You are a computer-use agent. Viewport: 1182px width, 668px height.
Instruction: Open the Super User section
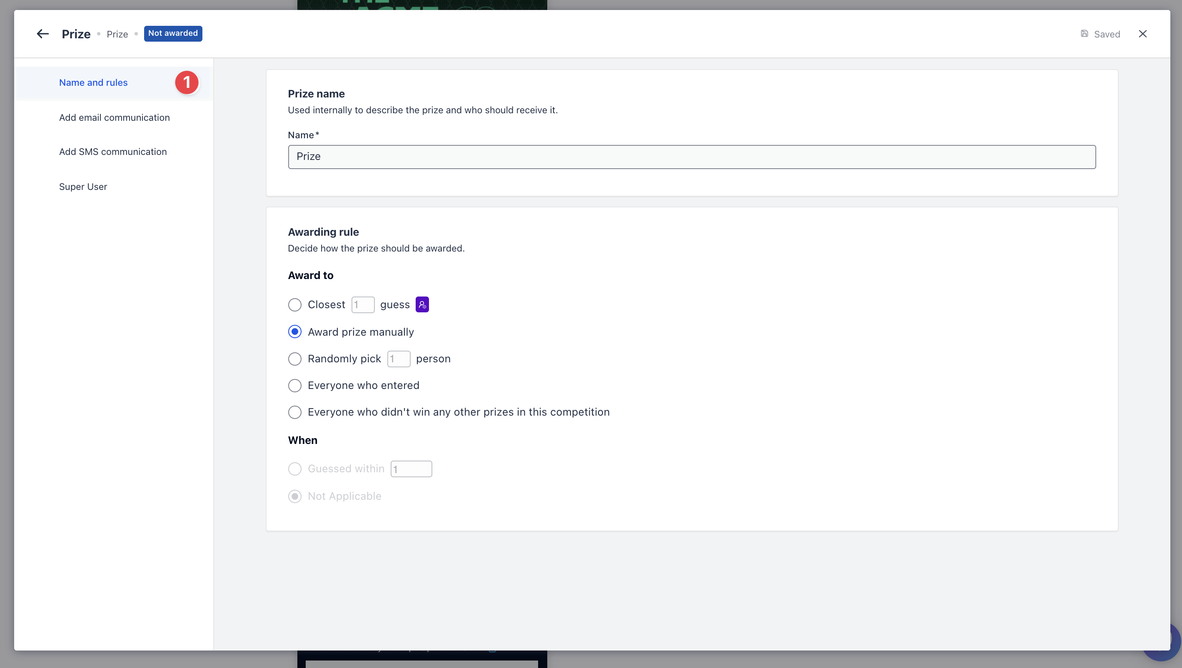[x=83, y=187]
